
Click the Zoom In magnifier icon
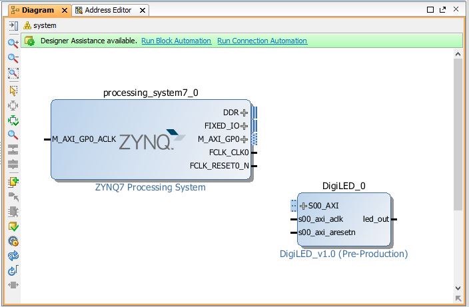click(x=13, y=43)
